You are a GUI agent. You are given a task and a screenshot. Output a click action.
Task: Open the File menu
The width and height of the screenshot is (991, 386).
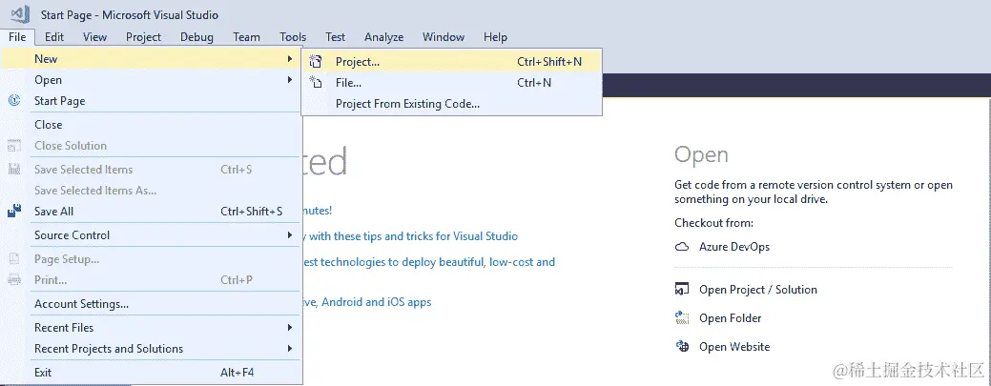(x=18, y=37)
